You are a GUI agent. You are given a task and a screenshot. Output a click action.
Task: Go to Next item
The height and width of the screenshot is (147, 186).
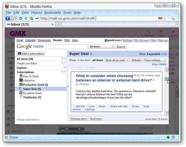[x=96, y=119]
